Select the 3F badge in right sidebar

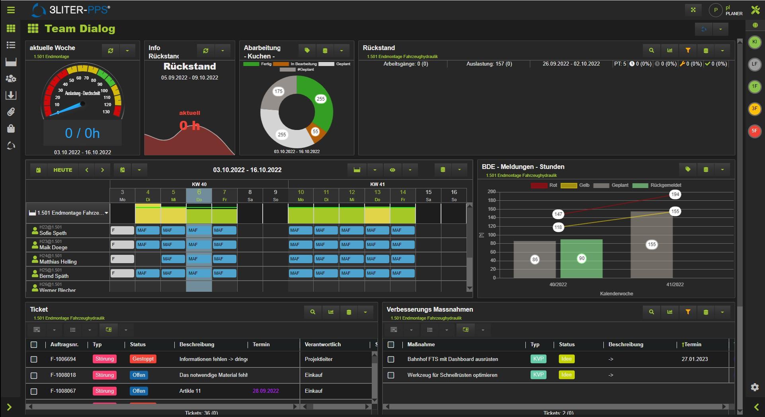coord(755,109)
